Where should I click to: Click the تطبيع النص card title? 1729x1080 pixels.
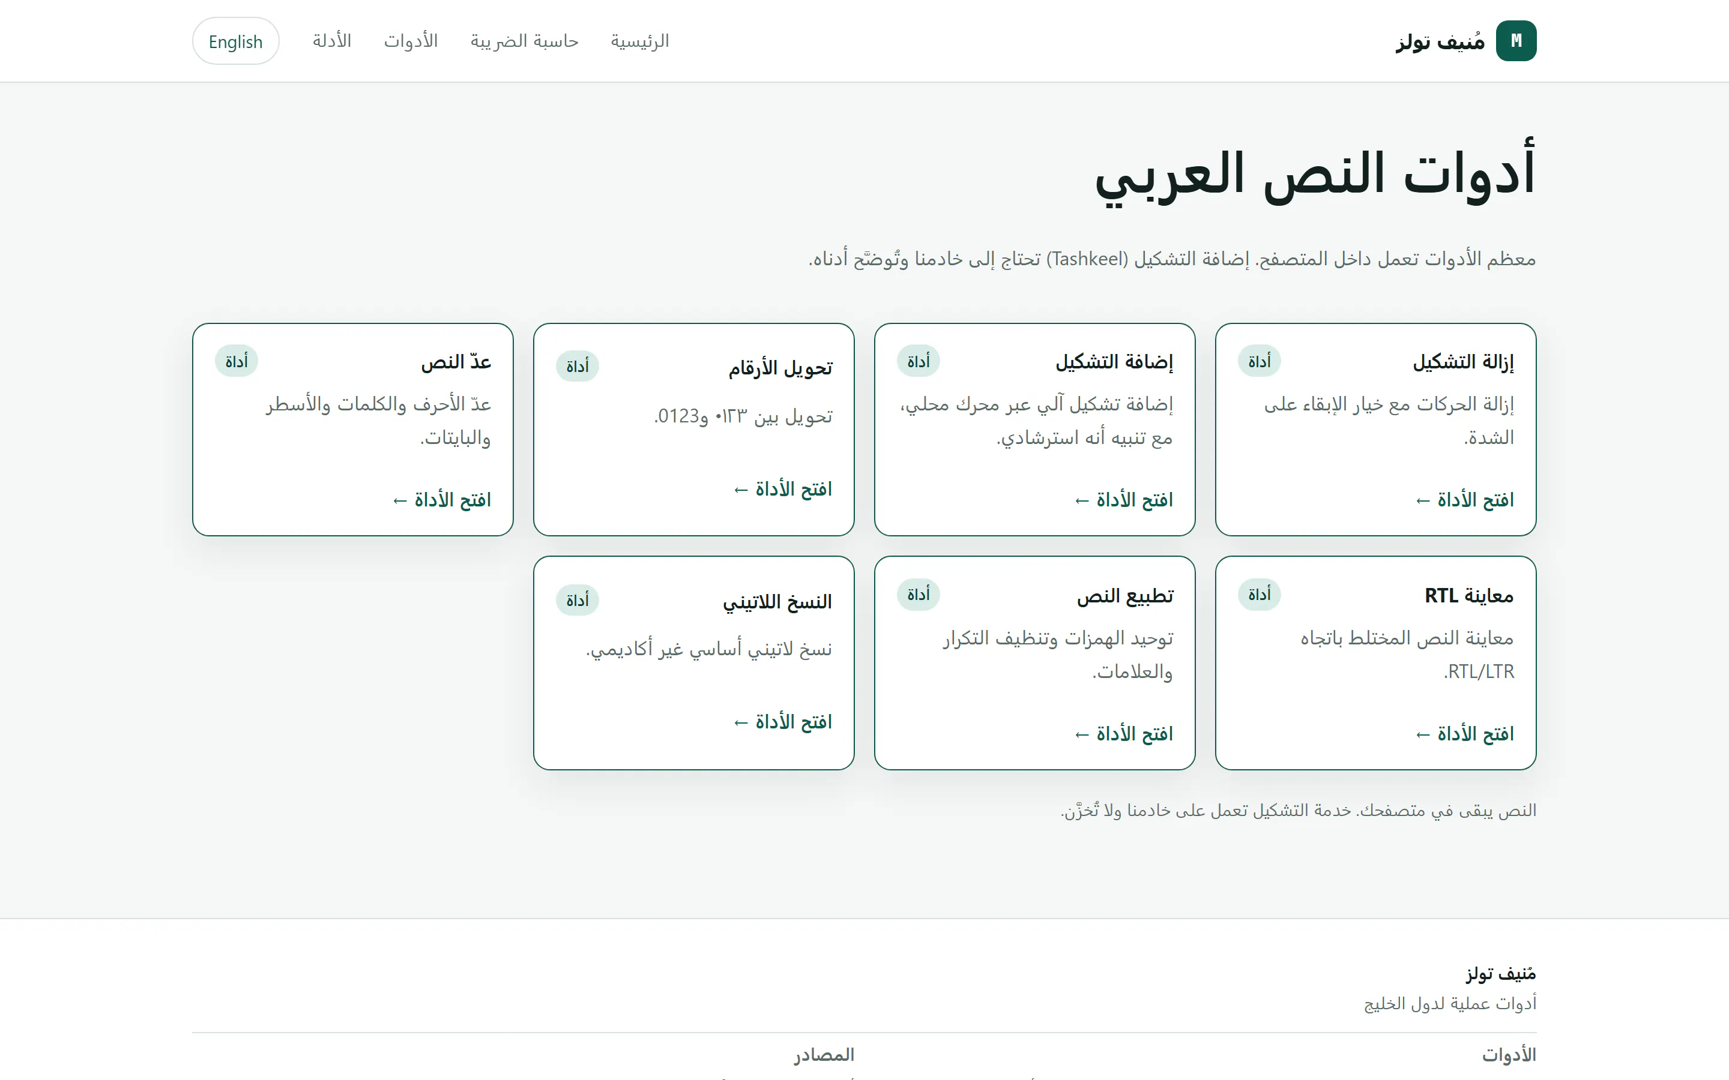[x=1125, y=595]
